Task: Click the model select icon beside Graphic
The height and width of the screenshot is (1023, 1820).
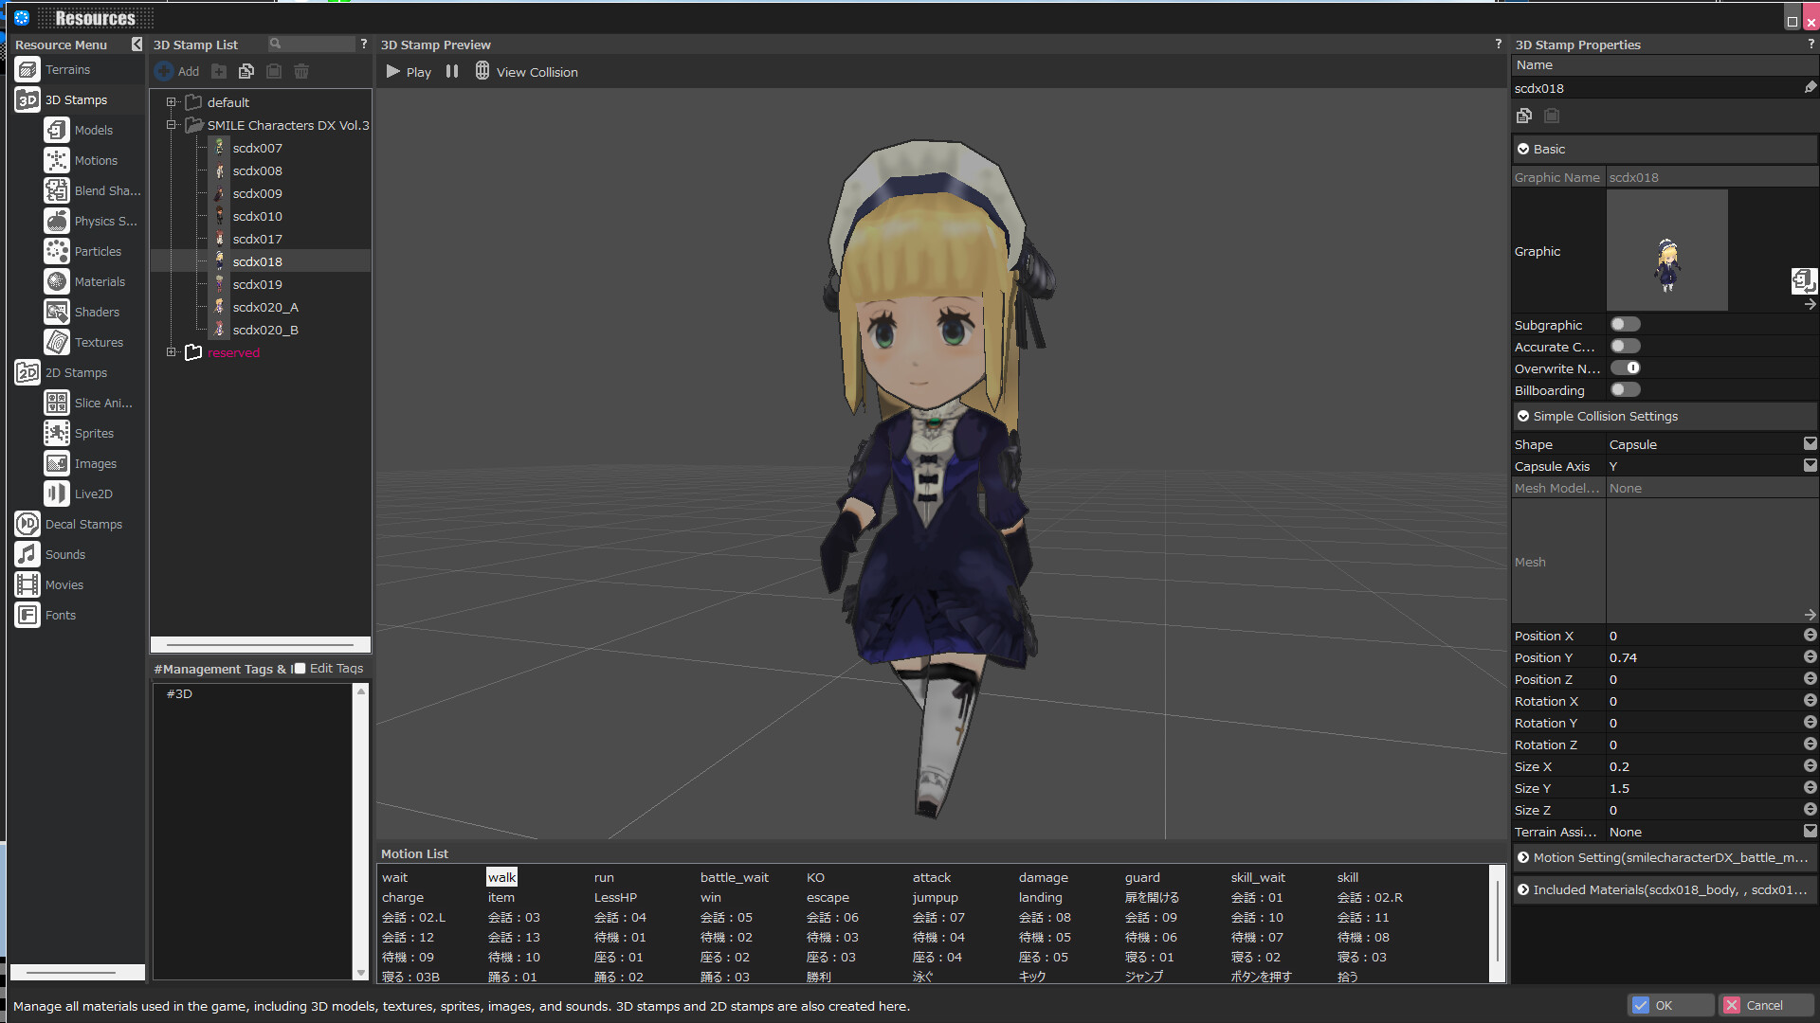Action: (x=1803, y=280)
